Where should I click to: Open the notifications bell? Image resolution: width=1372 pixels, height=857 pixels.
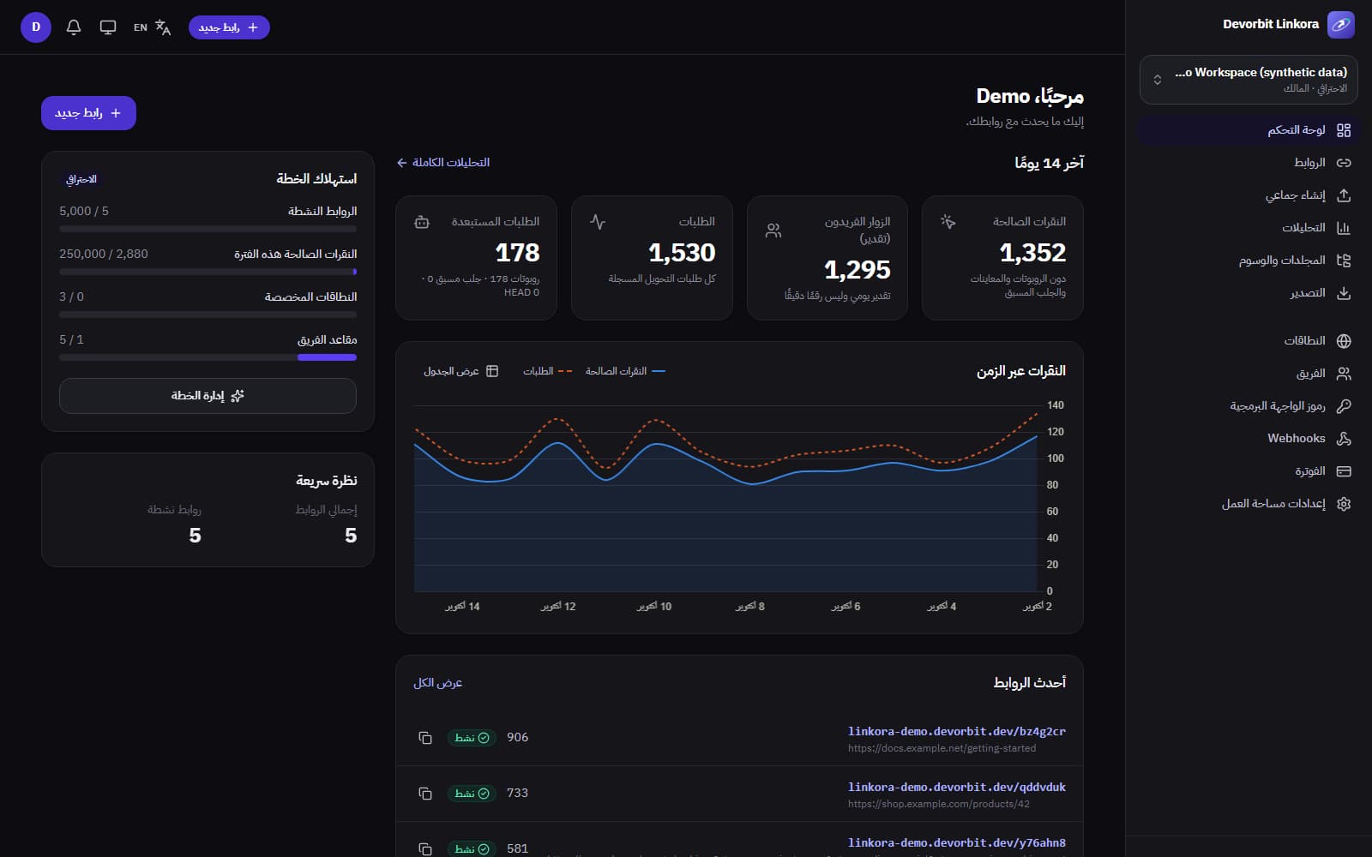tap(74, 27)
